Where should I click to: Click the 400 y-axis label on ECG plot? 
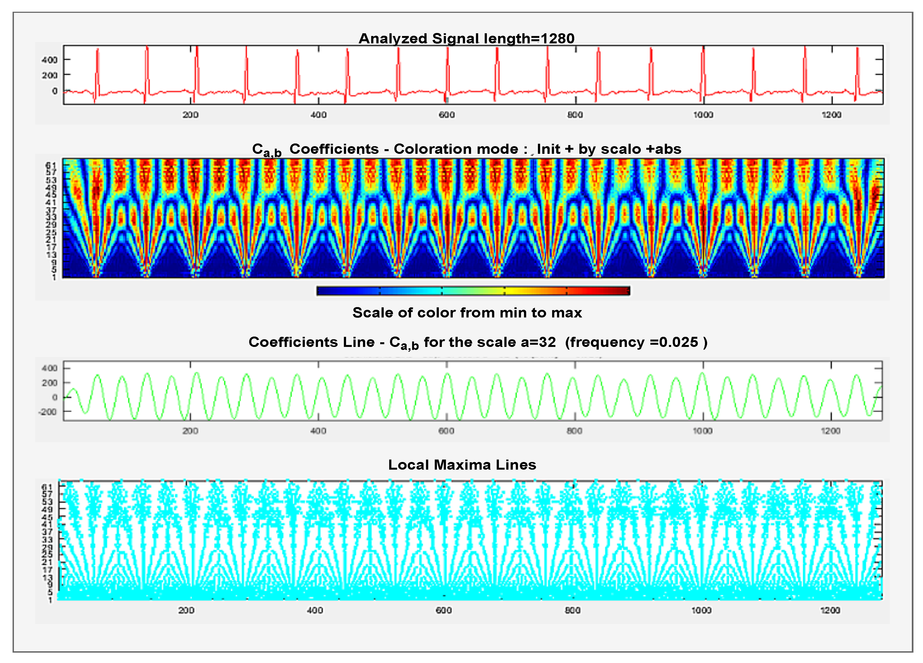(x=49, y=60)
